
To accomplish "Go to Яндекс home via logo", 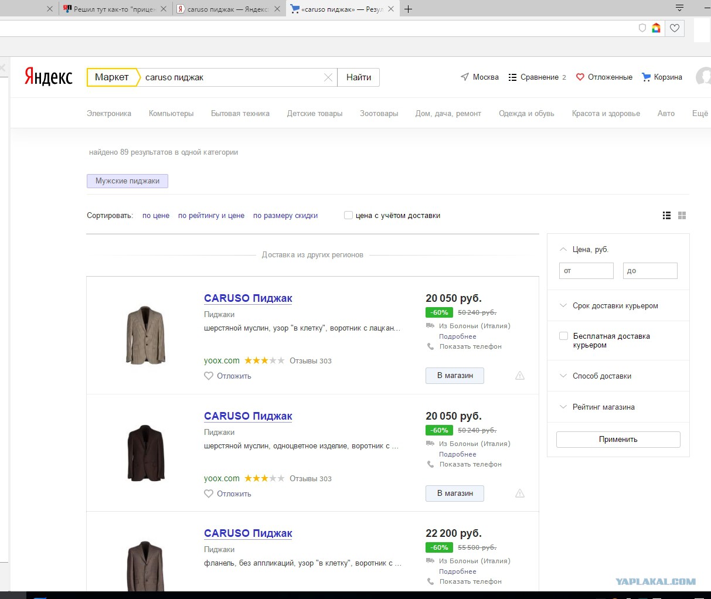I will point(49,77).
